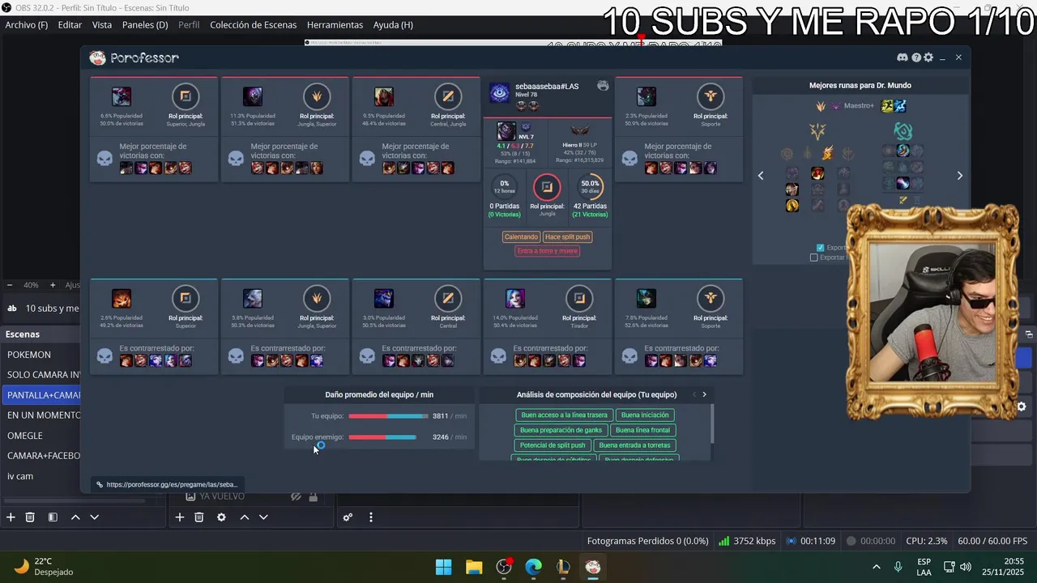The height and width of the screenshot is (583, 1037).
Task: Open the porofessor.gg pregame link
Action: [x=171, y=484]
